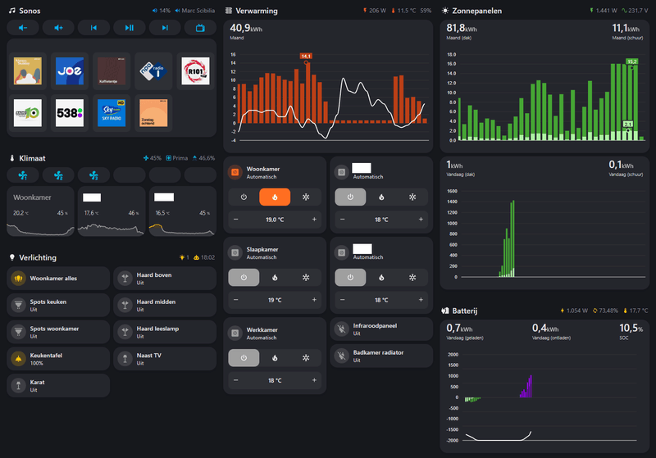Open the Slaapkamer thermostat details
This screenshot has width=656, height=458.
[x=275, y=253]
